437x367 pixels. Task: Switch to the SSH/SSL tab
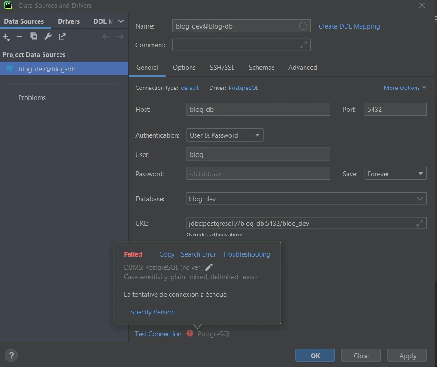(x=222, y=68)
